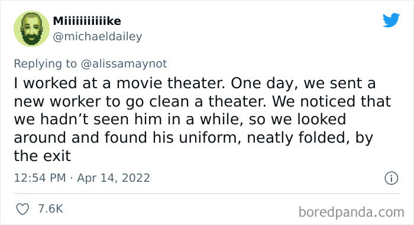Click the 'Replying to' label

pos(45,64)
